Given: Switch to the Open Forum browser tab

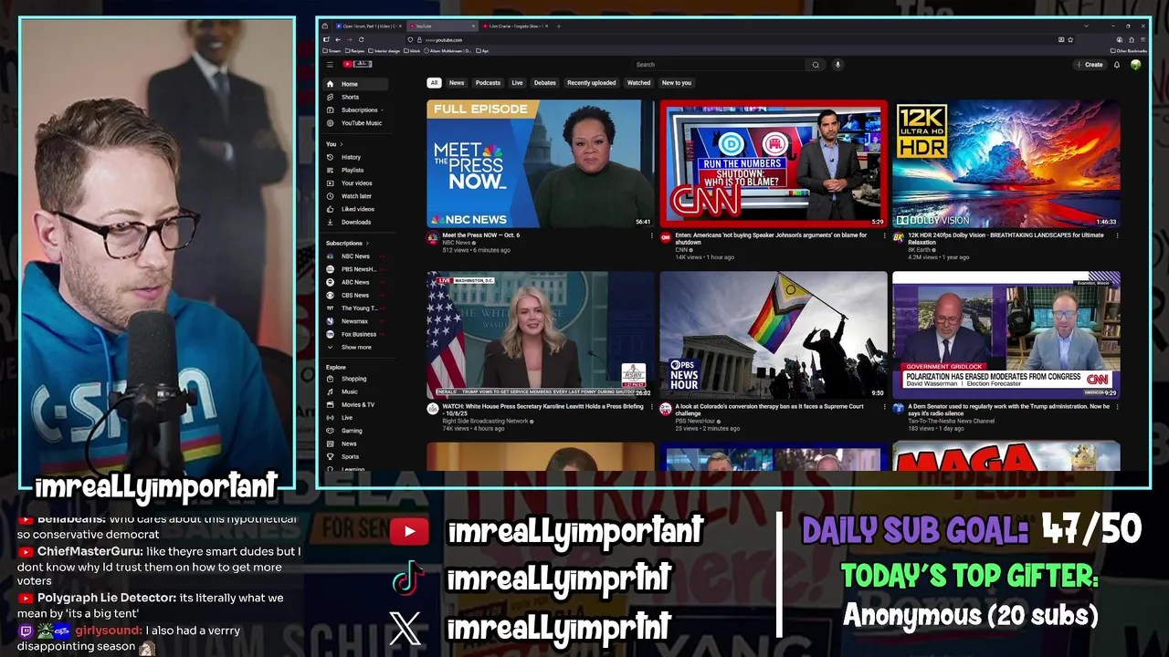Looking at the screenshot, I should click(368, 26).
